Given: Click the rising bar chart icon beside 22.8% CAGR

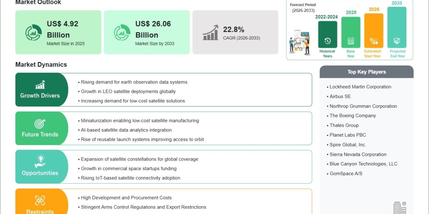Looking at the screenshot, I should tap(211, 32).
